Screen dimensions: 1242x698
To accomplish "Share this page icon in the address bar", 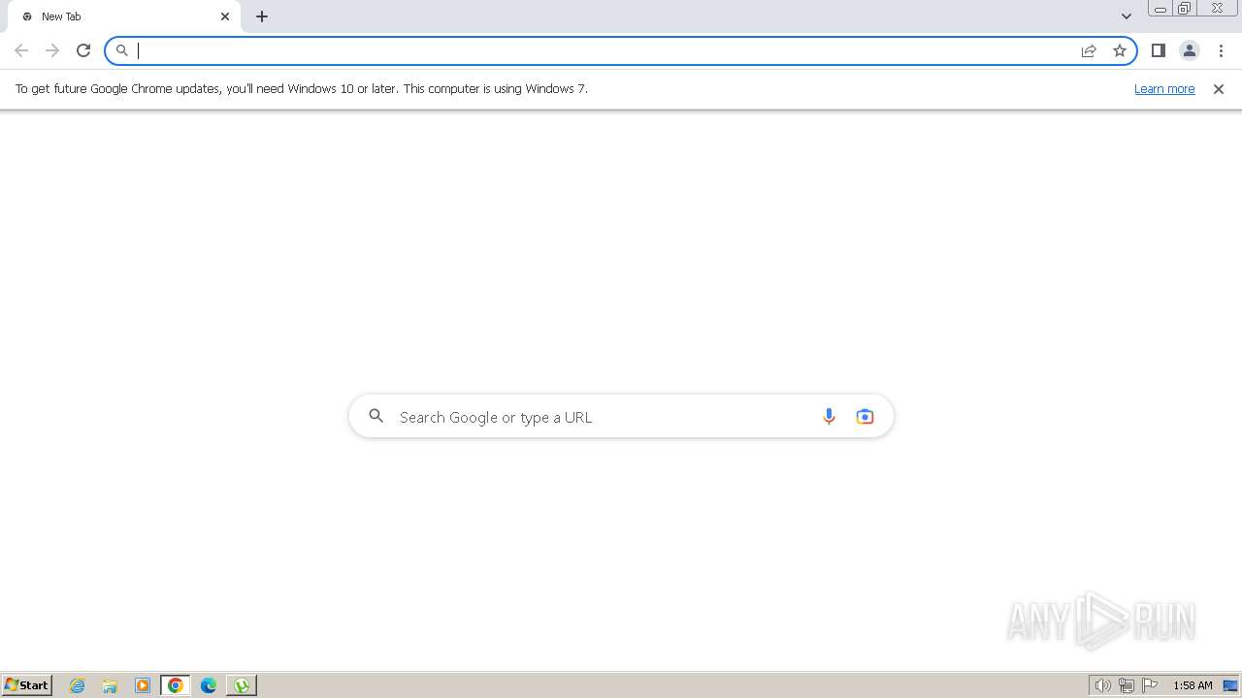I will 1089,50.
